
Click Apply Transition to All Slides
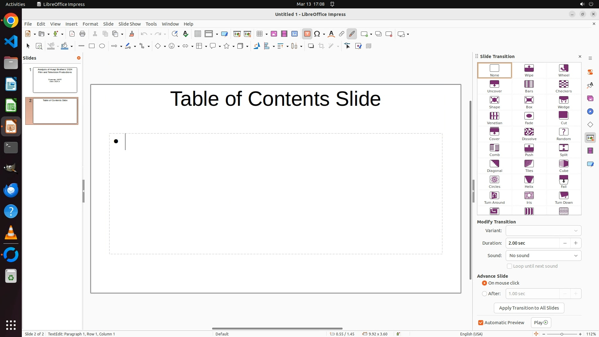[x=529, y=308]
